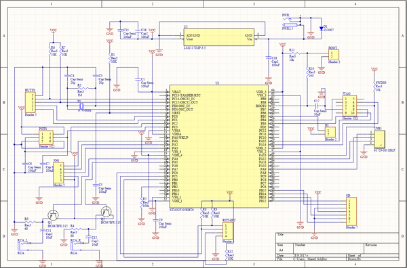Select the JTAG header 5X2 component
This screenshot has height=268, width=407.
pyautogui.click(x=349, y=106)
